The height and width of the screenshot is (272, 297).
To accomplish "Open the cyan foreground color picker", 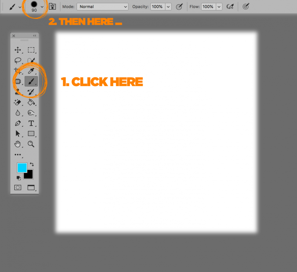I will (x=22, y=168).
